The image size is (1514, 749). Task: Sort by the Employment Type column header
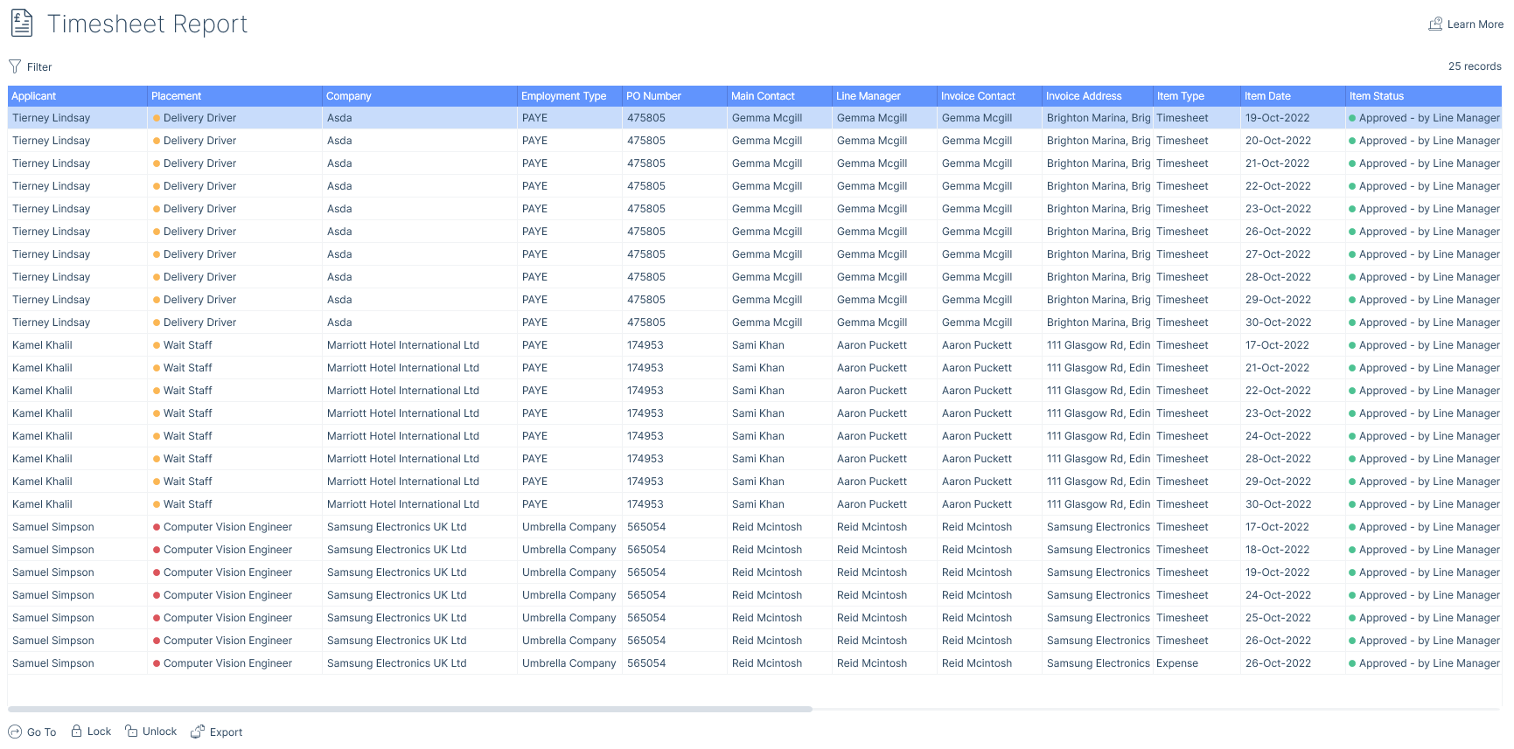point(569,96)
